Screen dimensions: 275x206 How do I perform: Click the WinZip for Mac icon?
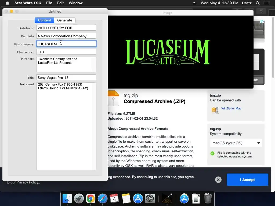point(215,110)
